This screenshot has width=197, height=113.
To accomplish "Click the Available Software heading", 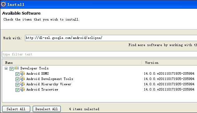I will point(22,13).
